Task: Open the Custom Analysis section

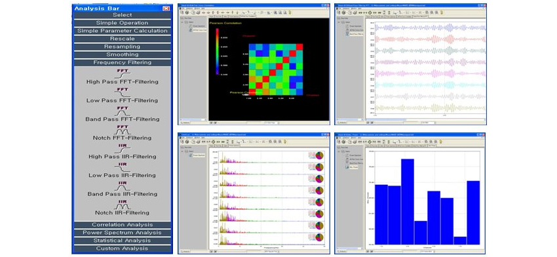Action: (x=122, y=248)
